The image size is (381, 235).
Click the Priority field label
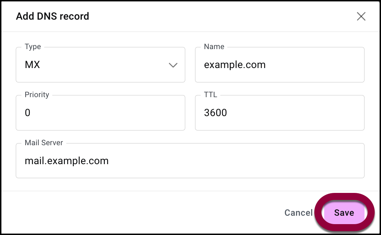(37, 95)
